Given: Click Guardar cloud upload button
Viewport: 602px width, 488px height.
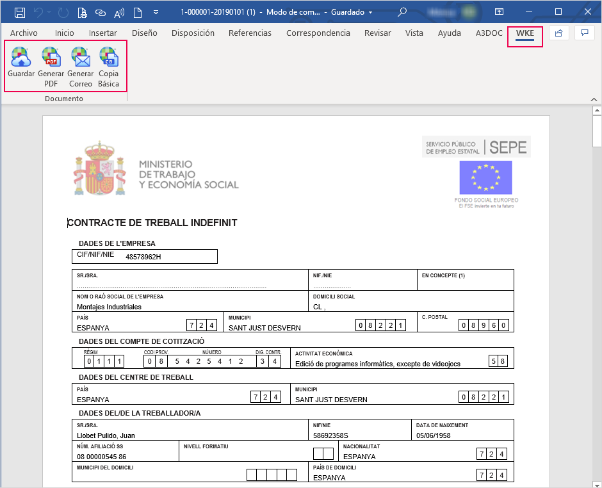Looking at the screenshot, I should point(21,62).
